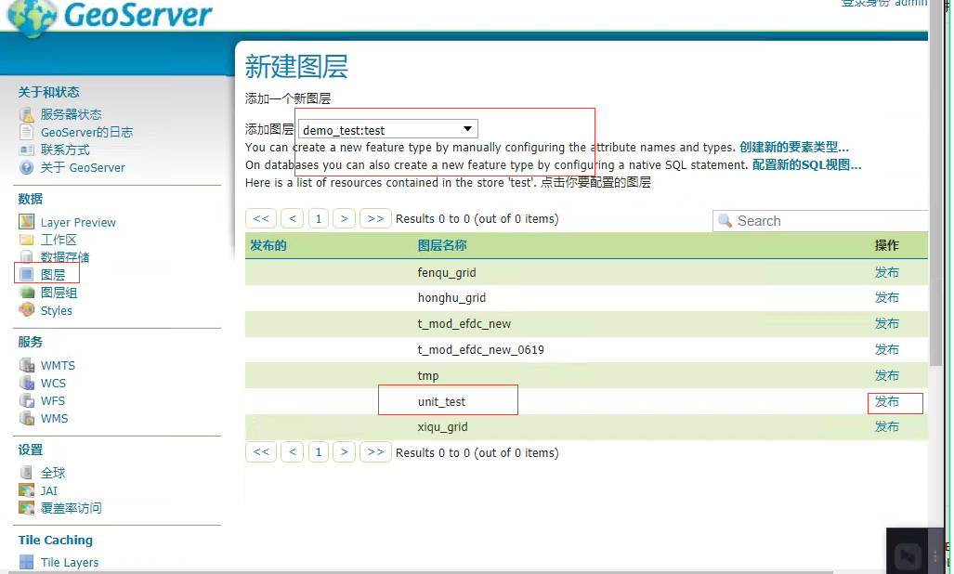Click the workspace folder icon
The width and height of the screenshot is (954, 574).
27,240
